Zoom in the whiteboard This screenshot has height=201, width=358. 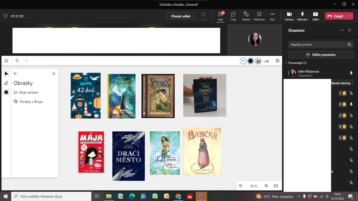pyautogui.click(x=266, y=186)
